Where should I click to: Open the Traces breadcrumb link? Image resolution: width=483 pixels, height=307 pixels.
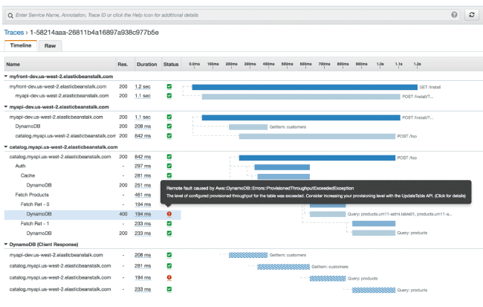[x=14, y=33]
